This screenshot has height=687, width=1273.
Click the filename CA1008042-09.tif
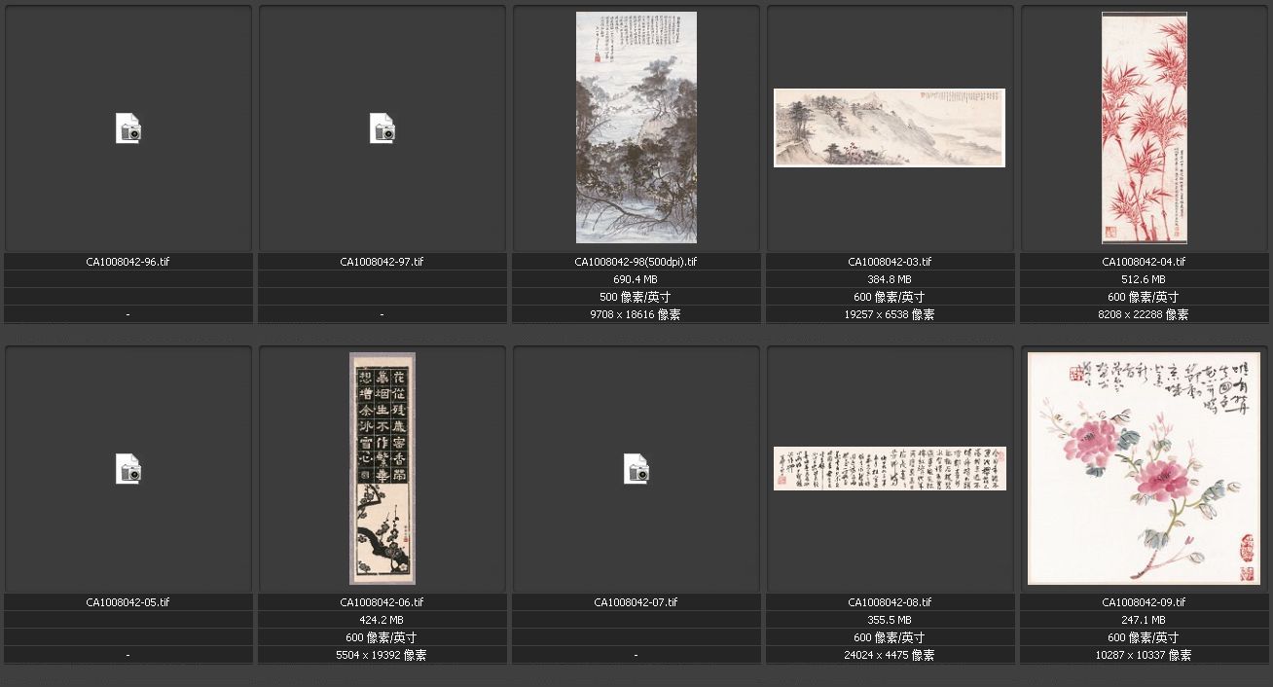[1144, 602]
